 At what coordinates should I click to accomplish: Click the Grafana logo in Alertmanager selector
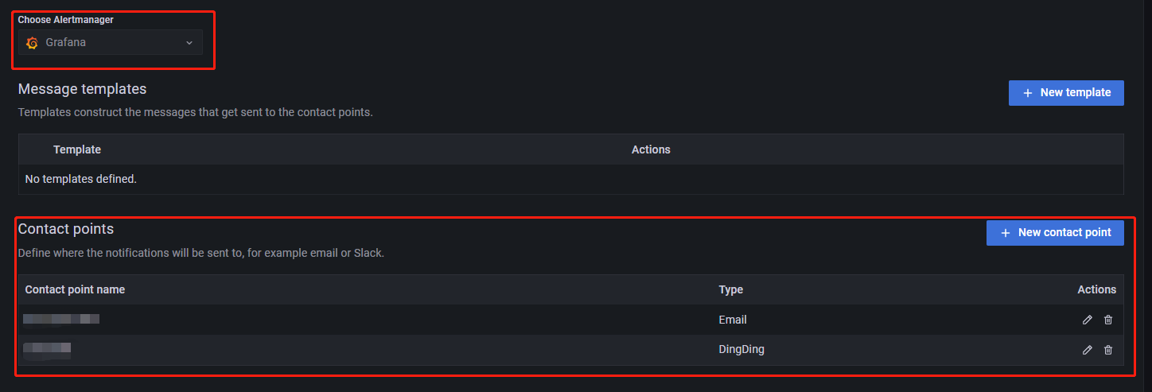pyautogui.click(x=32, y=43)
